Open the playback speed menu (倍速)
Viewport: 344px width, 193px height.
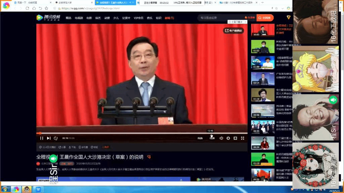pyautogui.click(x=212, y=138)
